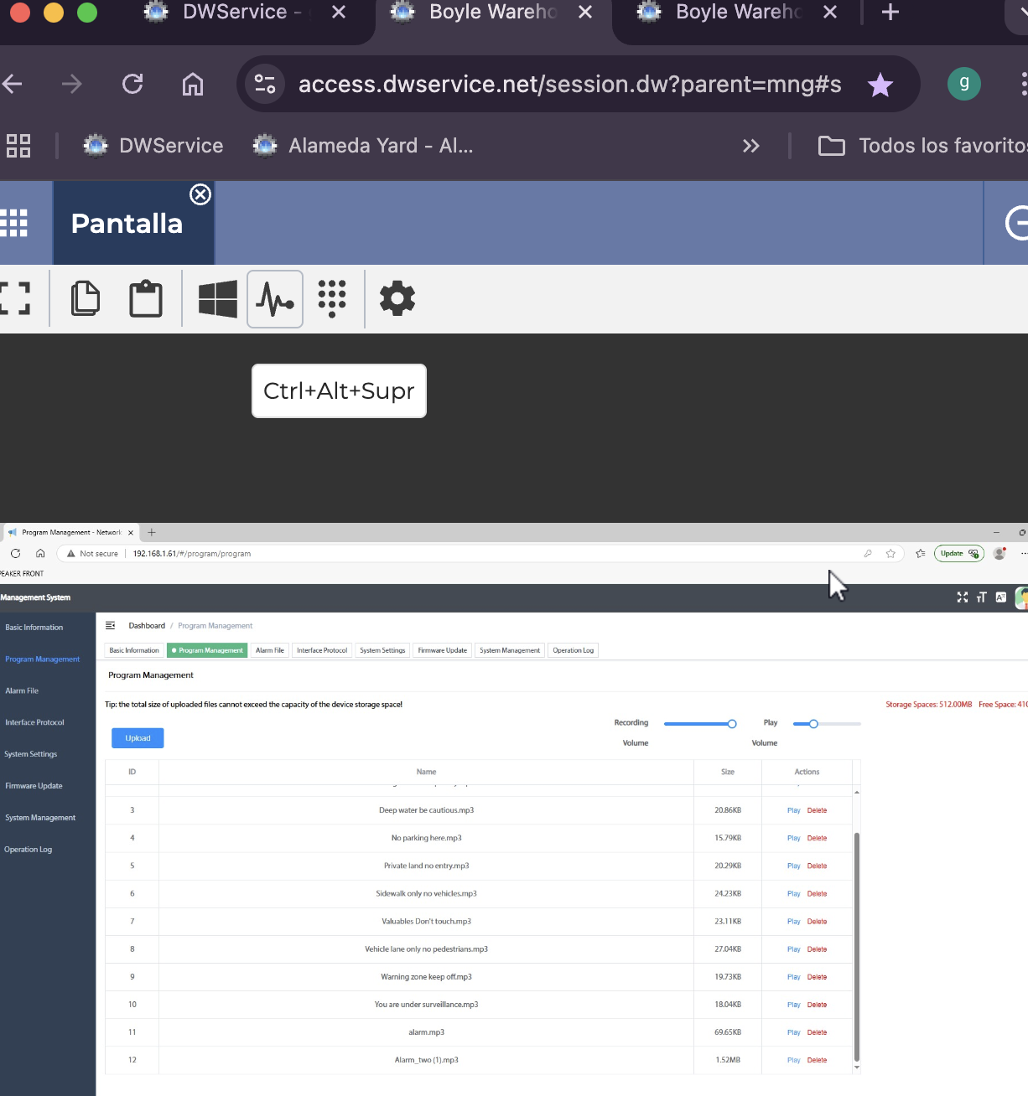Open Chrome home page
Viewport: 1028px width, 1096px height.
pyautogui.click(x=193, y=84)
